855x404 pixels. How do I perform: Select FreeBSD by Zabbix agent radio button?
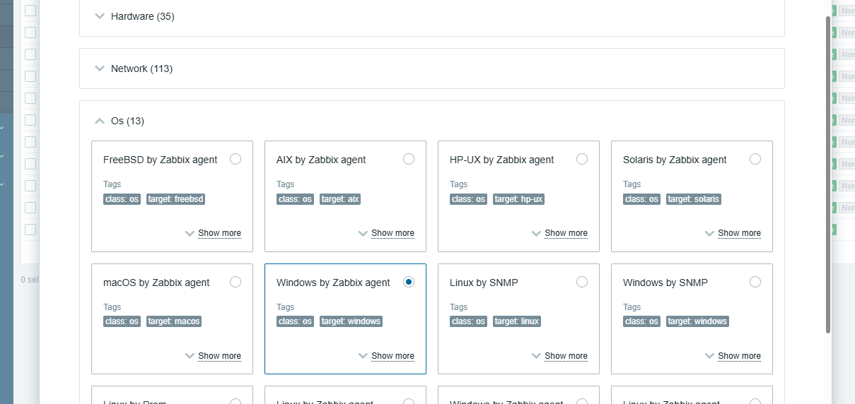(235, 159)
